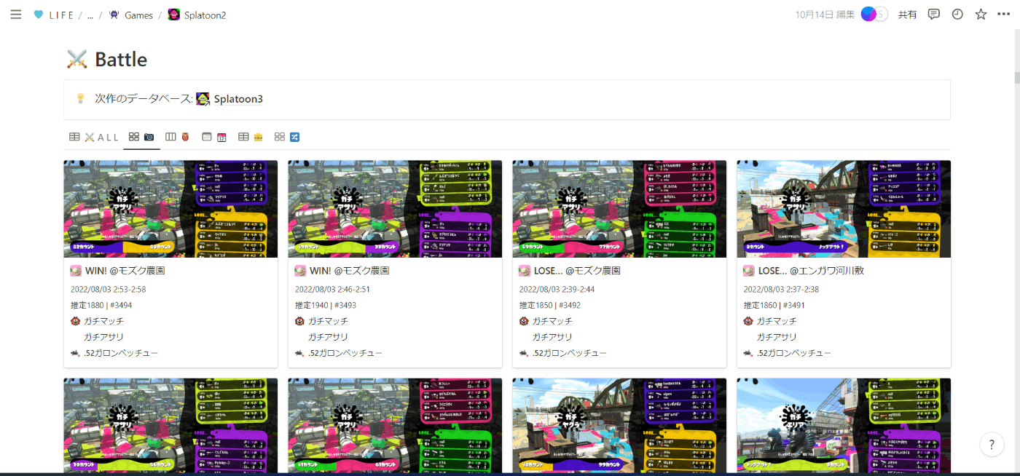Image resolution: width=1020 pixels, height=476 pixels.
Task: Click the date 2022/08/03 2:37-2:38
Action: pos(781,289)
